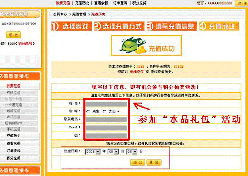Open the birth day dropdown
248x176 pixels.
click(132, 152)
